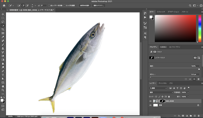
Task: Select the Frame tool
Action: point(3,33)
